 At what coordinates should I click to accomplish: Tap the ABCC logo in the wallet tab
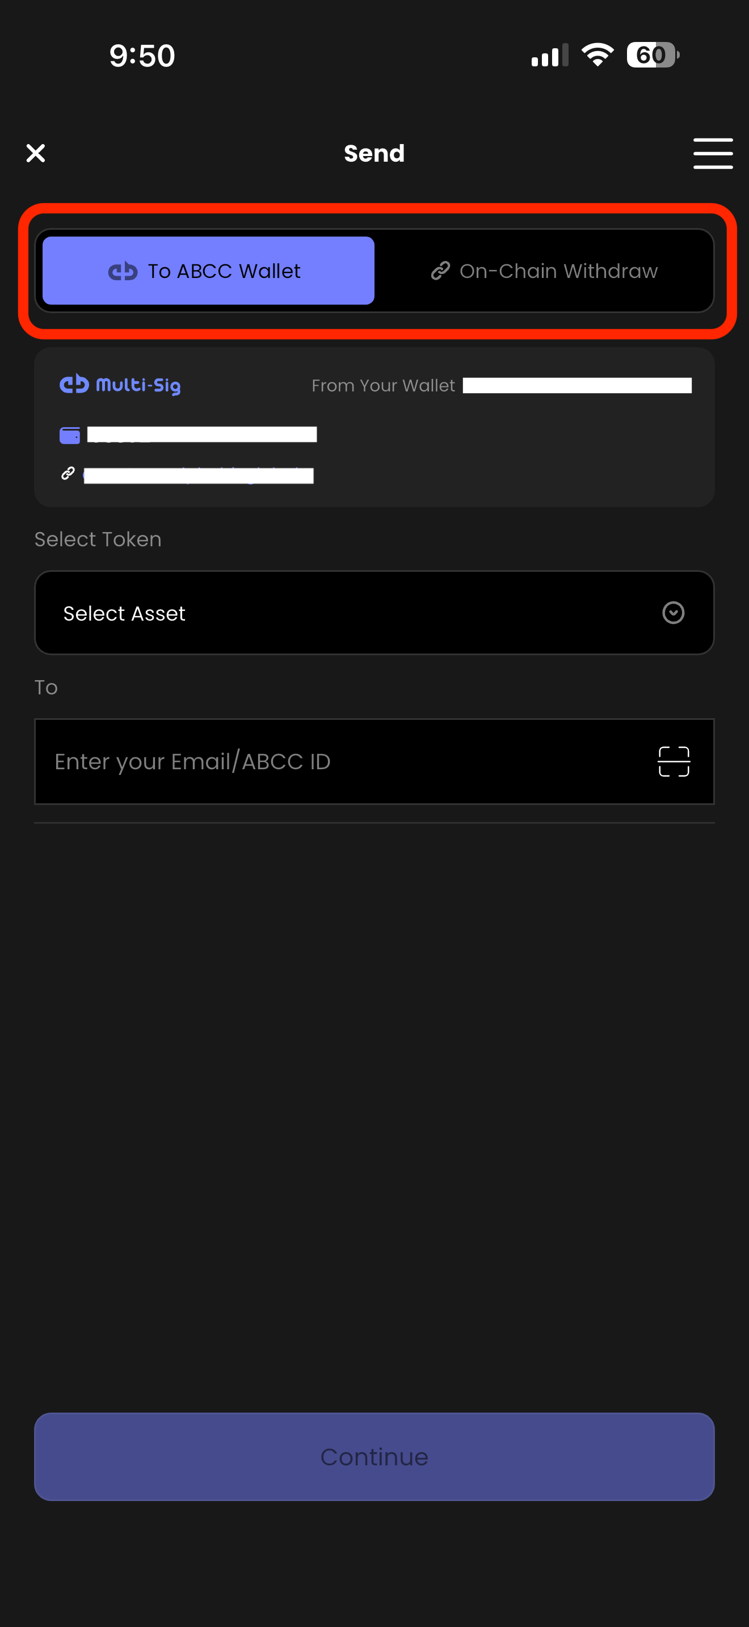[x=123, y=272]
